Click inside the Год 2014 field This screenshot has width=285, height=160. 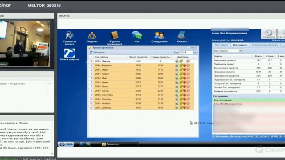[x=186, y=52]
